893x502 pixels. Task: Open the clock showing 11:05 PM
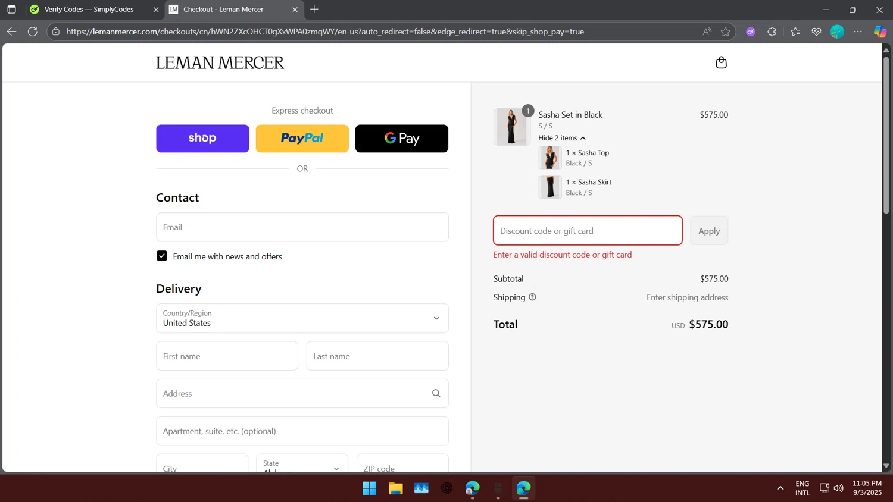(867, 488)
